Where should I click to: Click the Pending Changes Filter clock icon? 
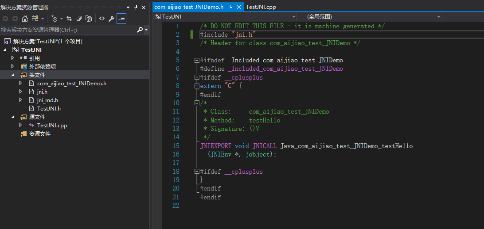(x=55, y=19)
